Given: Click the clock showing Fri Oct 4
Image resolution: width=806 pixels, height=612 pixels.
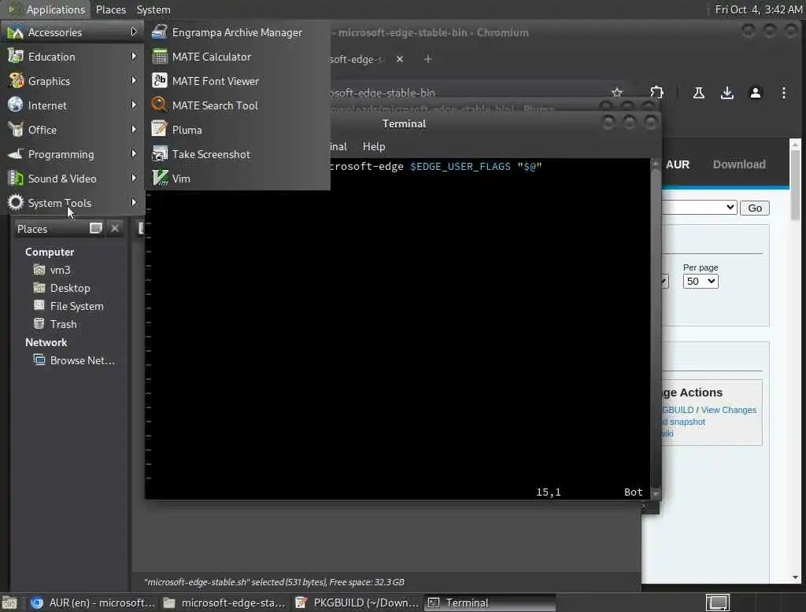Looking at the screenshot, I should (x=758, y=9).
